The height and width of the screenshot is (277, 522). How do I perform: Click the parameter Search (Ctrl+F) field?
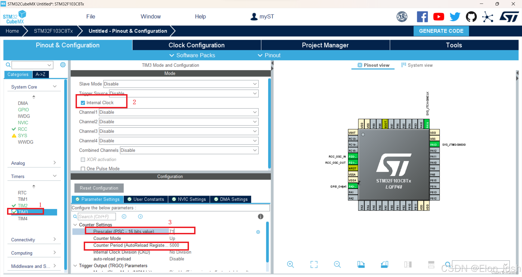(97, 216)
